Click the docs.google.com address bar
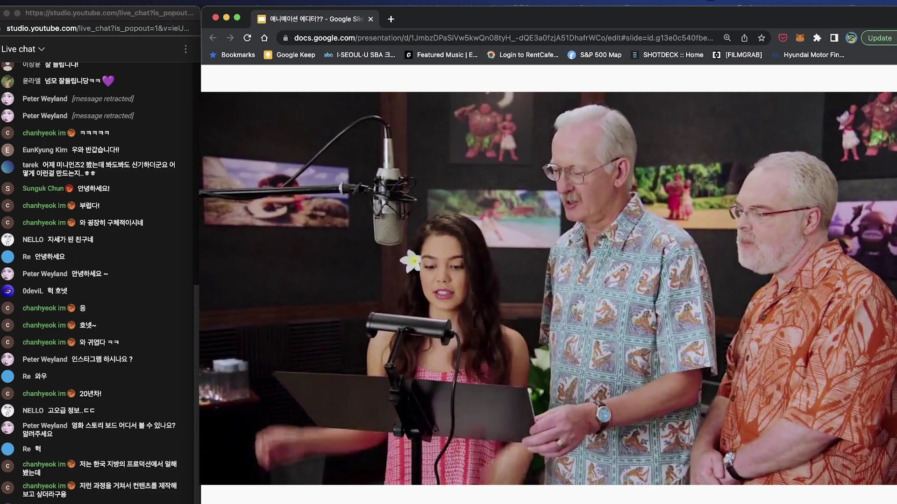This screenshot has height=504, width=897. pos(504,38)
